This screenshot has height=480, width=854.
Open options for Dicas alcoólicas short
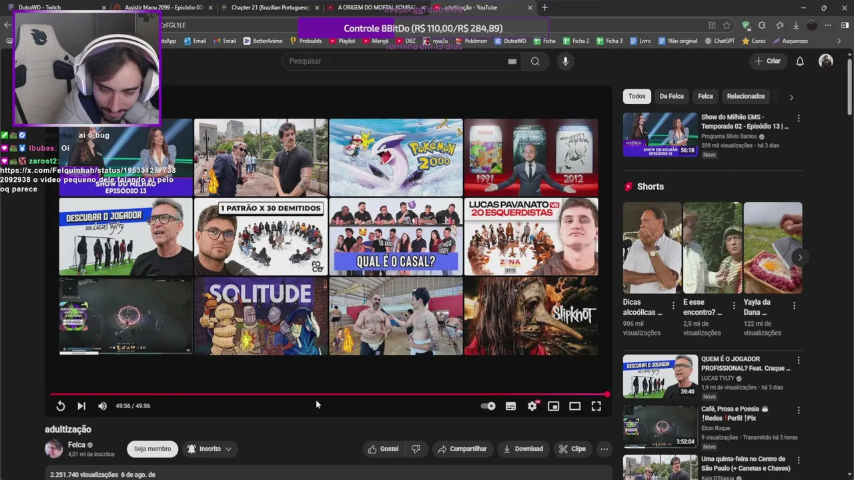coord(673,305)
